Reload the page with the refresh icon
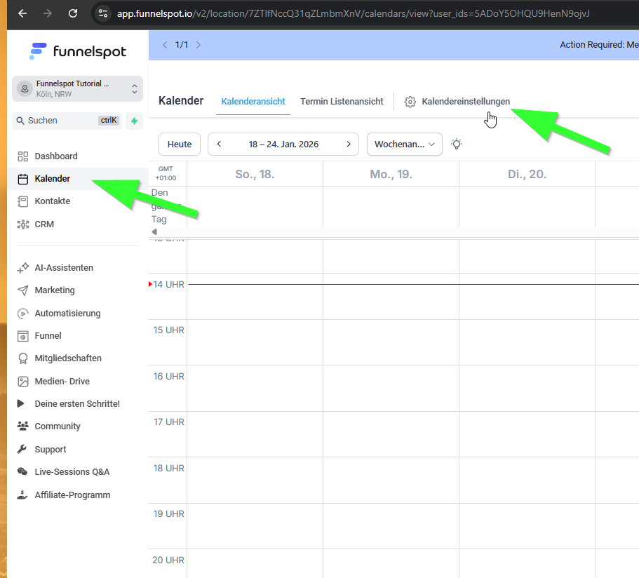 [73, 13]
